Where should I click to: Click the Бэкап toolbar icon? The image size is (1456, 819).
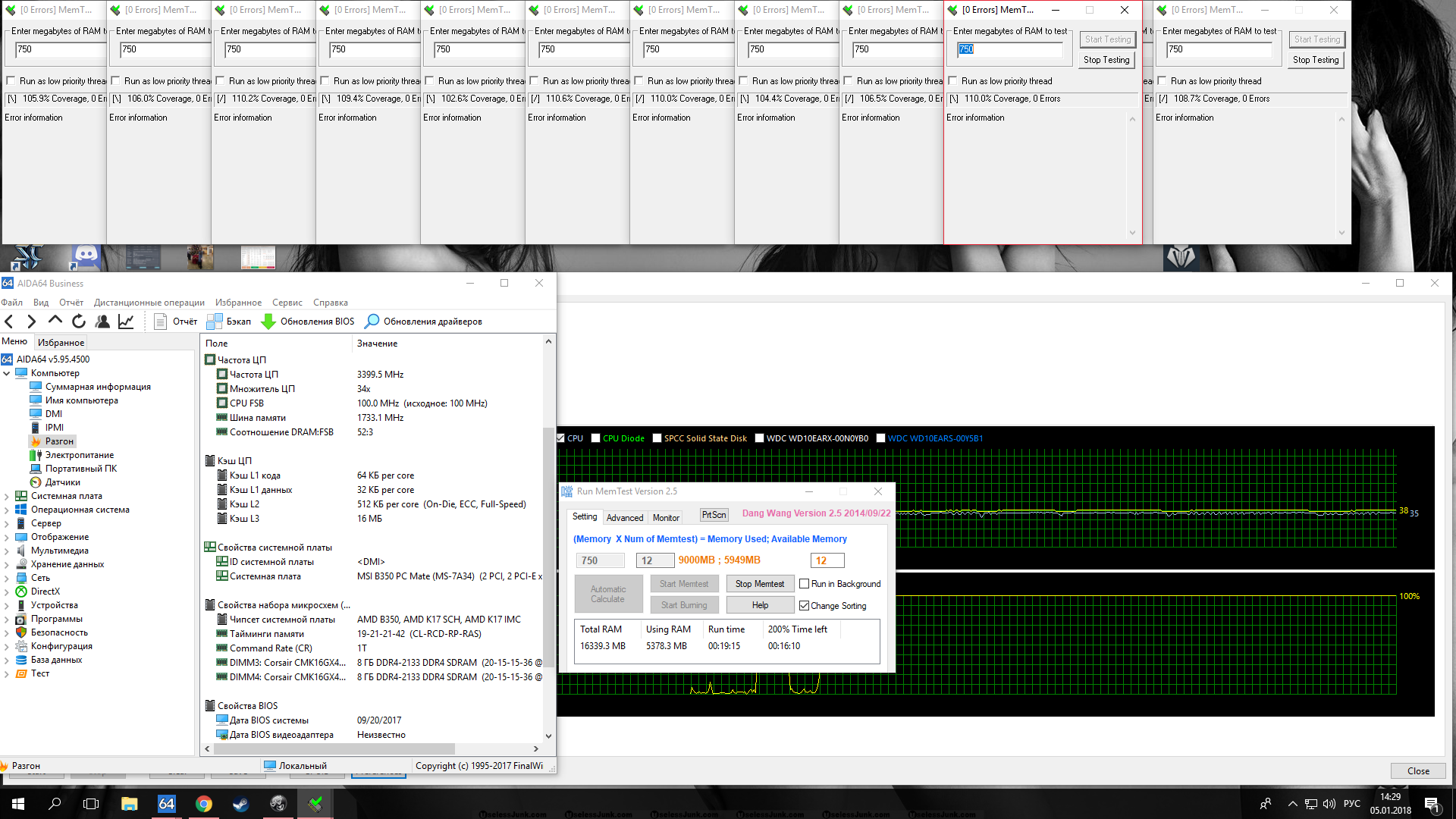215,322
